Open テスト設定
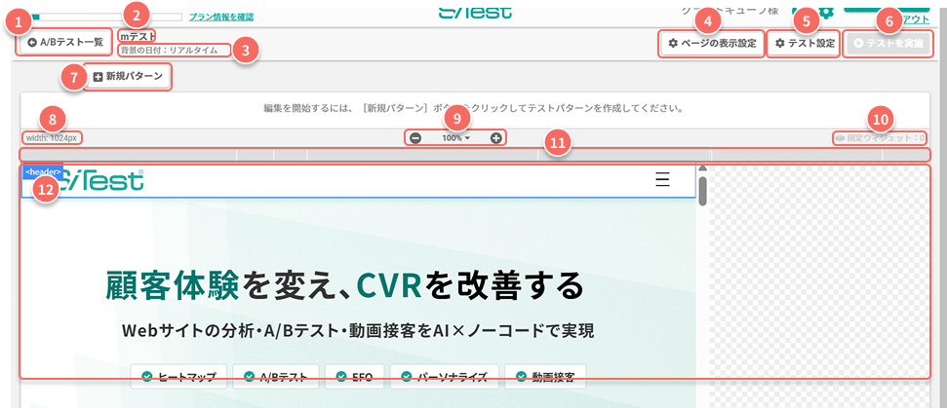 coord(805,44)
